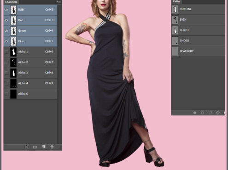Delete current channel trash icon
Screen dimensions: 228x170
pos(52,147)
